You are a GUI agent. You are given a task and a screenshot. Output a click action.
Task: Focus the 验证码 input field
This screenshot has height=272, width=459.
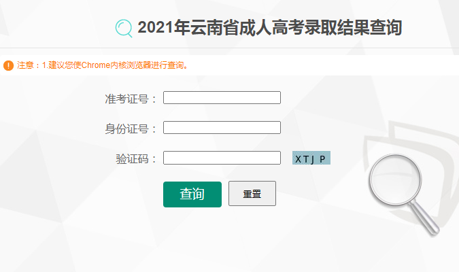(222, 158)
